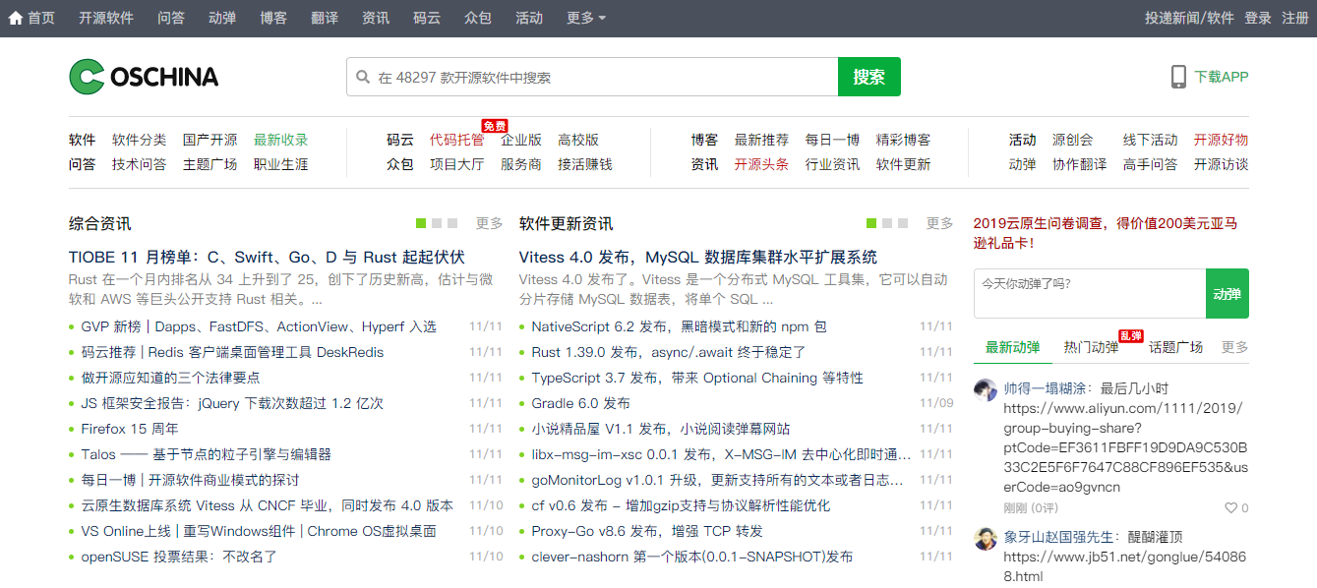Screen dimensions: 1317x588
Task: Open openSUSE 投票结果 article
Action: click(179, 557)
